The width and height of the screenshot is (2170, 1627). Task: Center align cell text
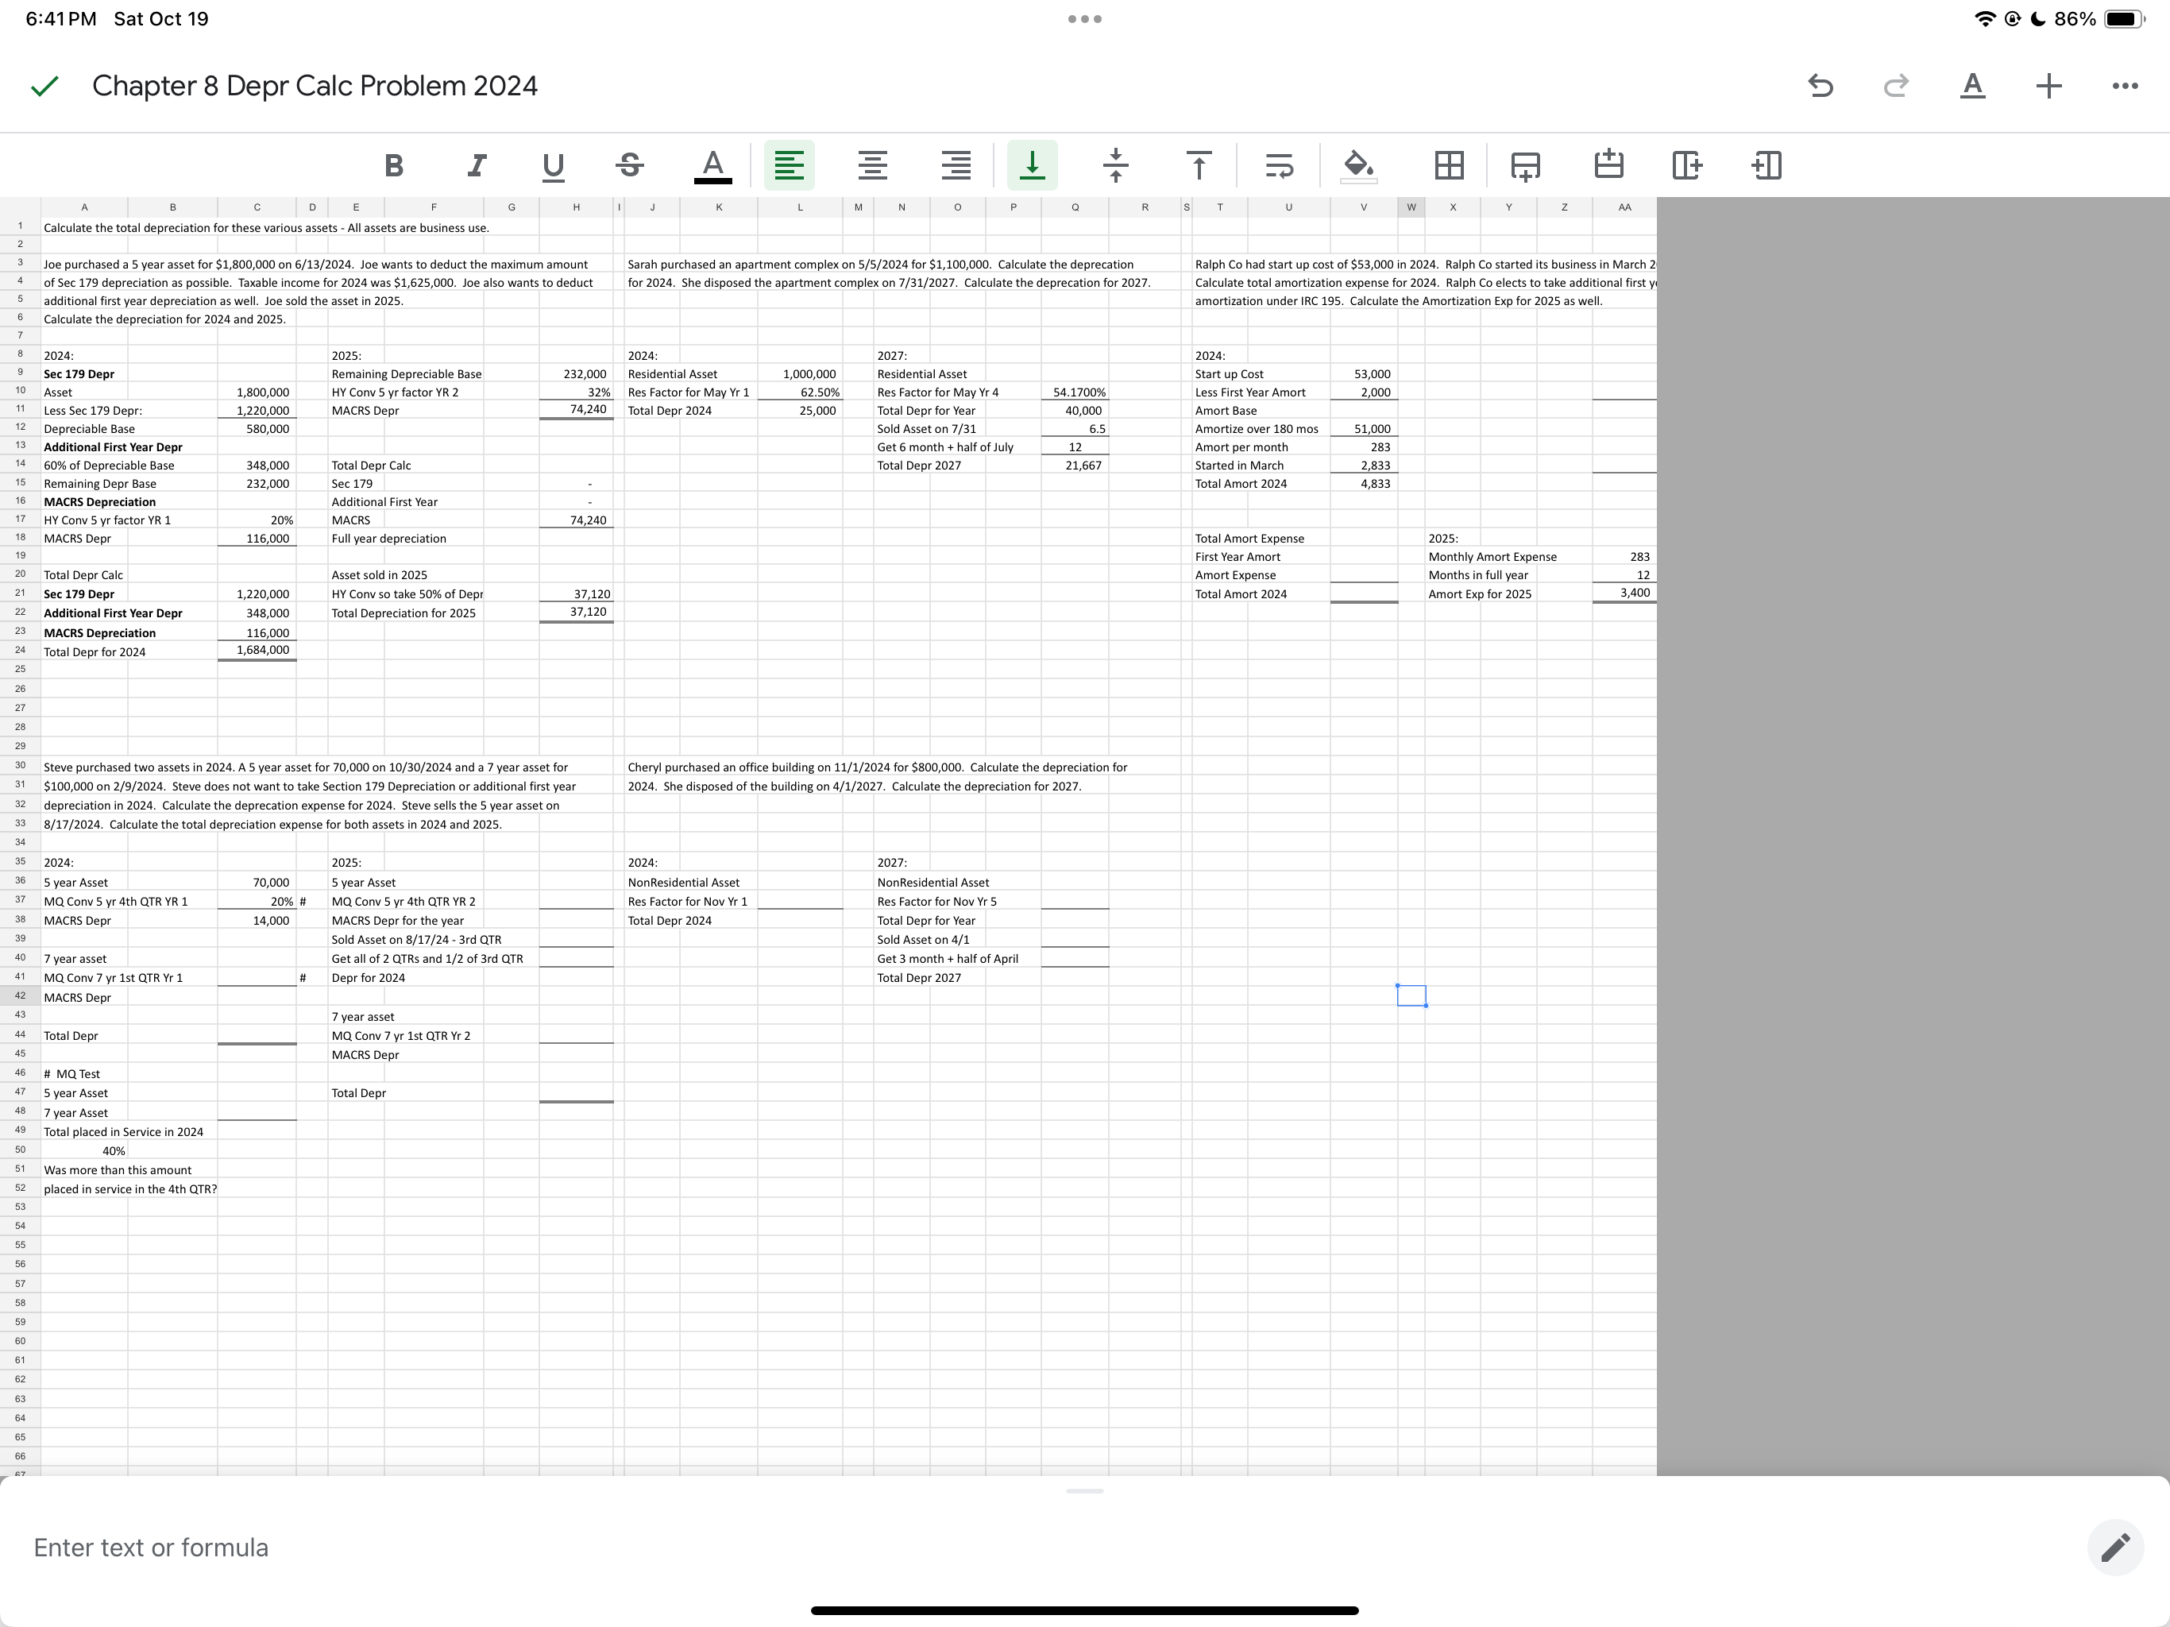(873, 165)
